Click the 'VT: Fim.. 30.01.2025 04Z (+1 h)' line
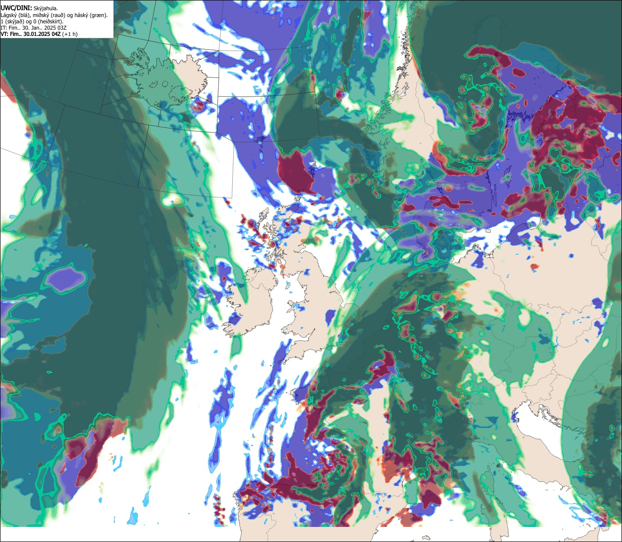Image resolution: width=622 pixels, height=542 pixels. point(39,34)
